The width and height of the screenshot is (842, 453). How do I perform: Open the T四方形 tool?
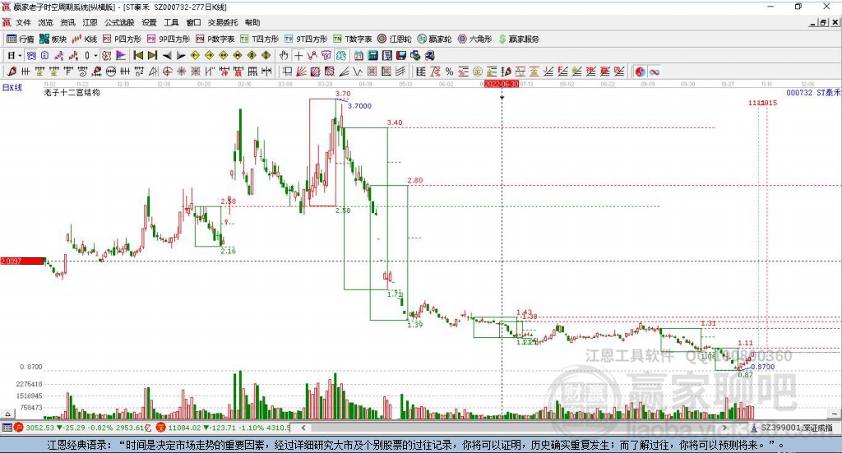(x=259, y=39)
